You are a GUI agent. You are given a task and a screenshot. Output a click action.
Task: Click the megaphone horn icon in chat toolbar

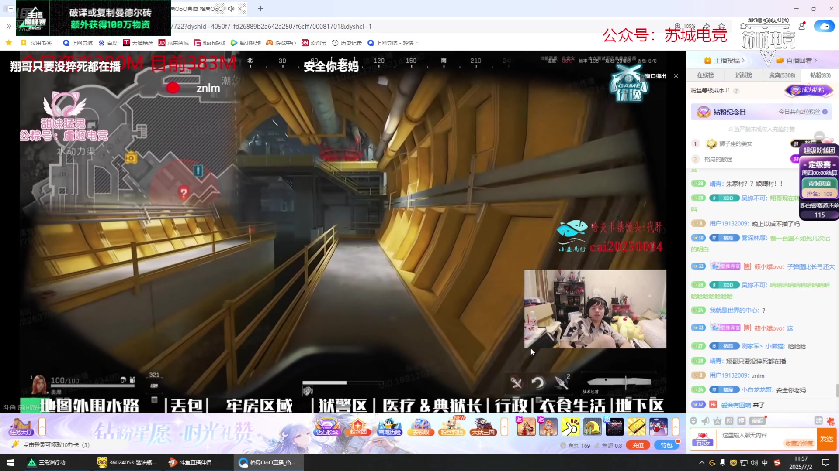[705, 421]
